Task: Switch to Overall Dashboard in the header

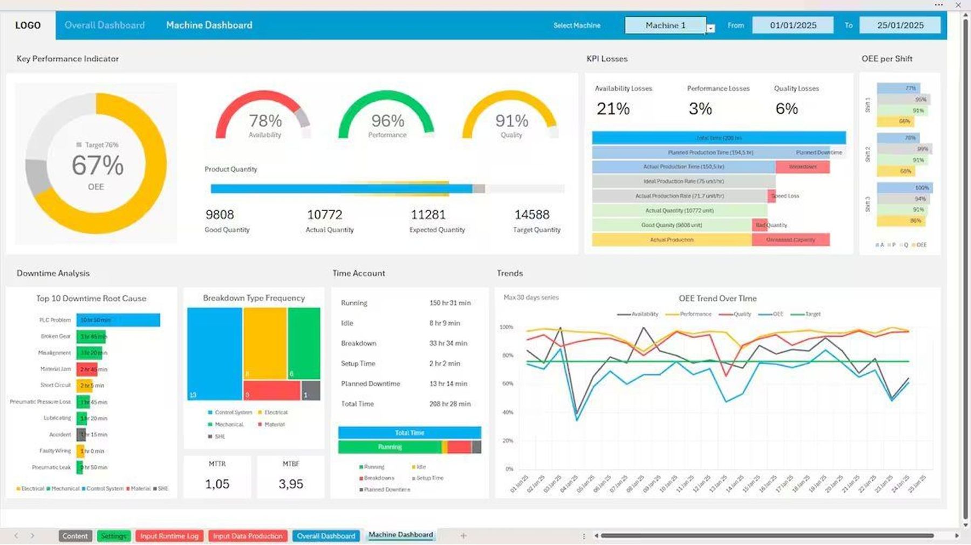Action: pyautogui.click(x=105, y=25)
